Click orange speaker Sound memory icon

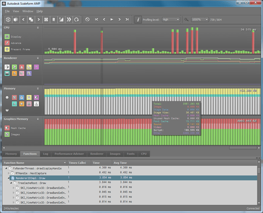(21, 104)
